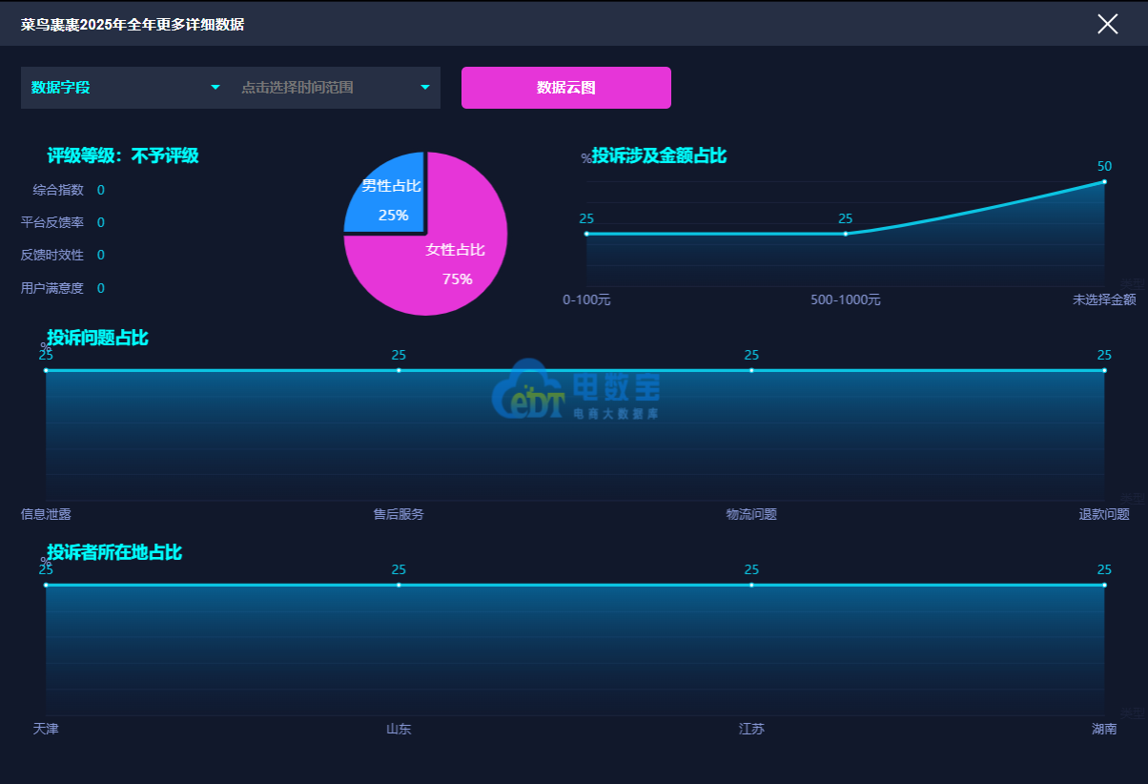
Task: Open the 点击选择时间范围 time range selector
Action: coord(336,88)
